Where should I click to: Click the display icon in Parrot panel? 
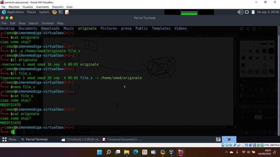click(247, 12)
